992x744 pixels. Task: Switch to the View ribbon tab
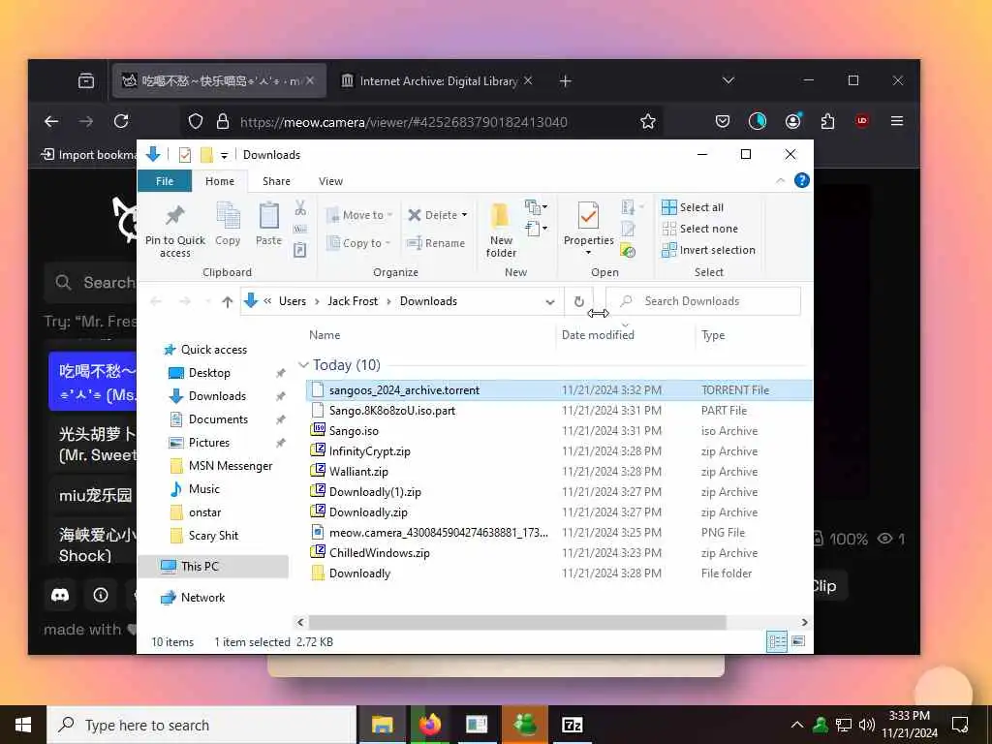330,181
